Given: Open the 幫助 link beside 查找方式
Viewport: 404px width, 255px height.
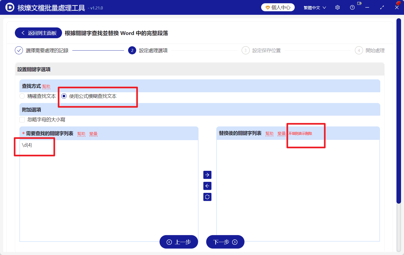Looking at the screenshot, I should [x=46, y=86].
